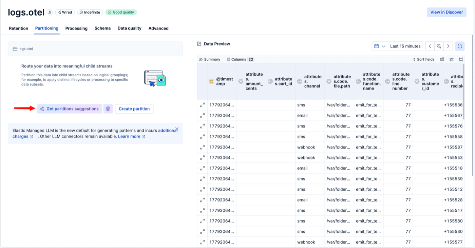Screen dimensions: 475x248
Task: Expand the row with recipient +155553
Action: click(202, 158)
